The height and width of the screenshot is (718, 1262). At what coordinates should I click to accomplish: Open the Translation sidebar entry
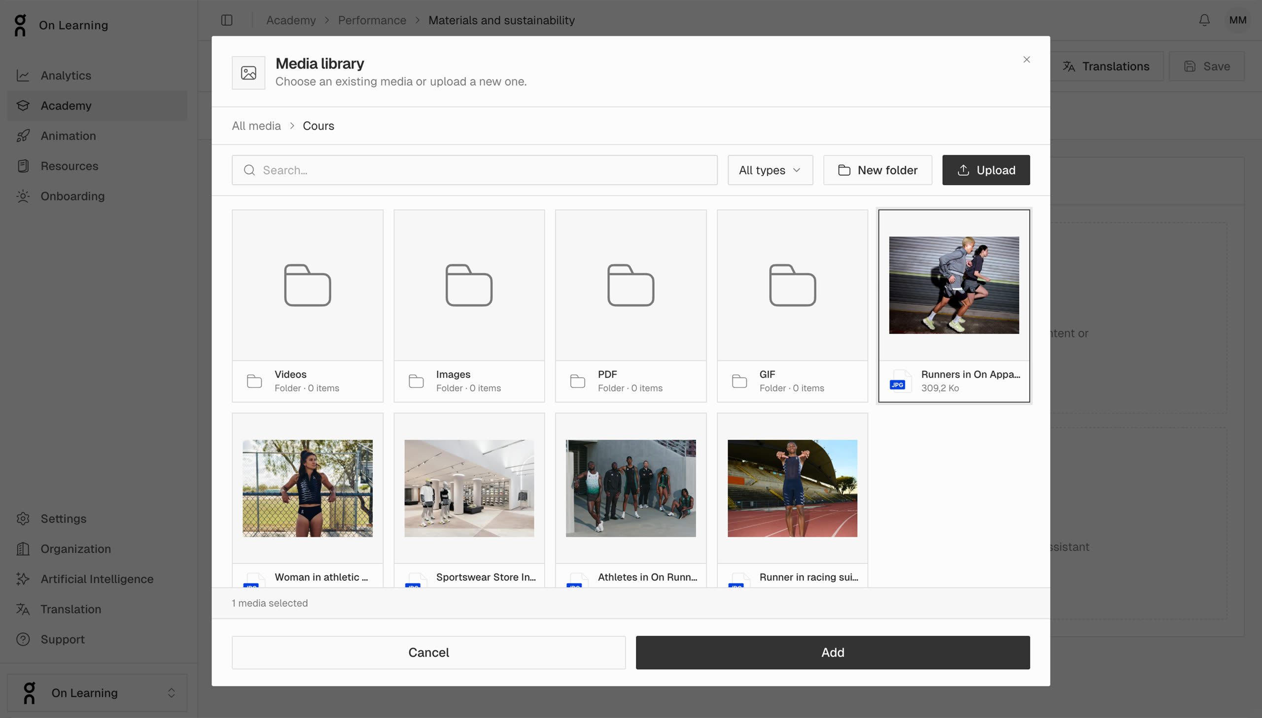97,609
